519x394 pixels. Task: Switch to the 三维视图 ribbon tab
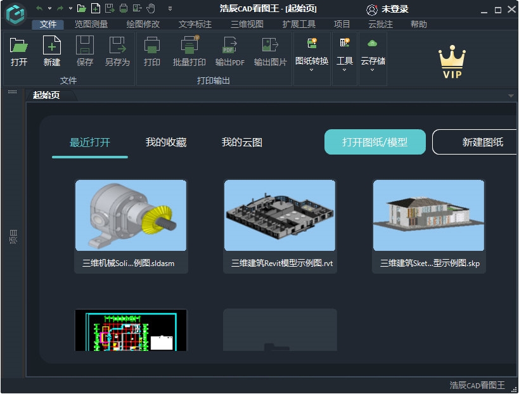[247, 24]
